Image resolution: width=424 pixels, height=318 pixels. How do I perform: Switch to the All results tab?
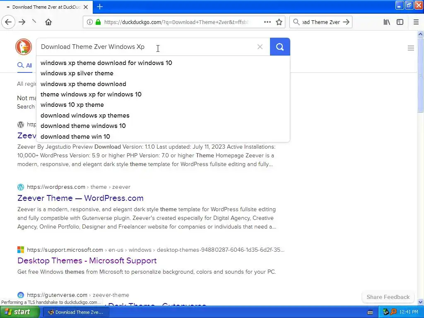point(24,65)
